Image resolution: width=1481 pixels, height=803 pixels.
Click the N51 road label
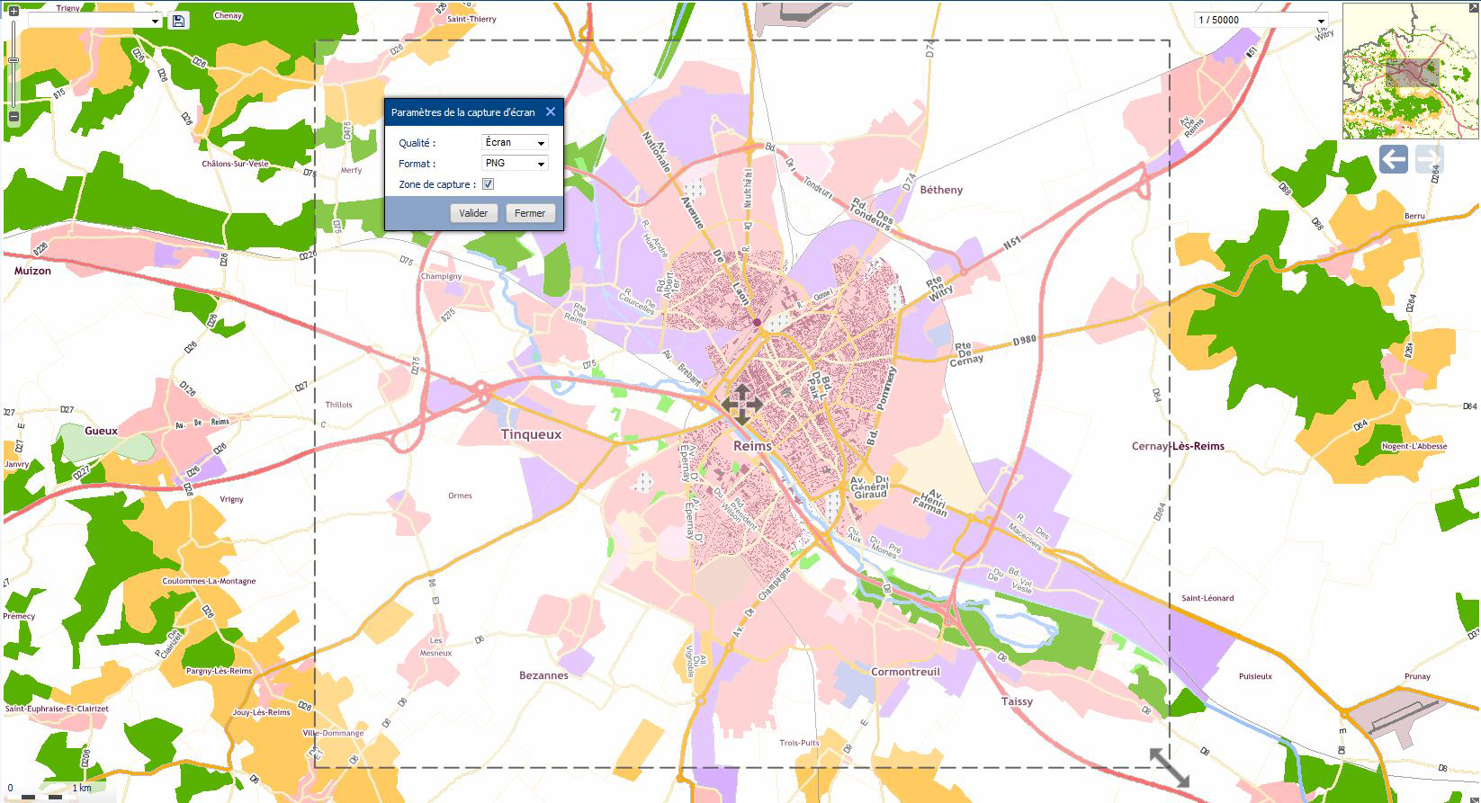[x=1013, y=243]
